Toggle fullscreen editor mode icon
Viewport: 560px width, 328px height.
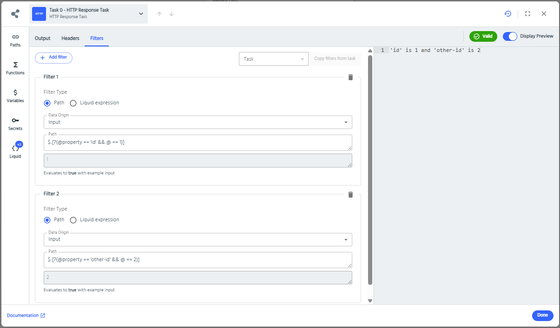[x=527, y=14]
